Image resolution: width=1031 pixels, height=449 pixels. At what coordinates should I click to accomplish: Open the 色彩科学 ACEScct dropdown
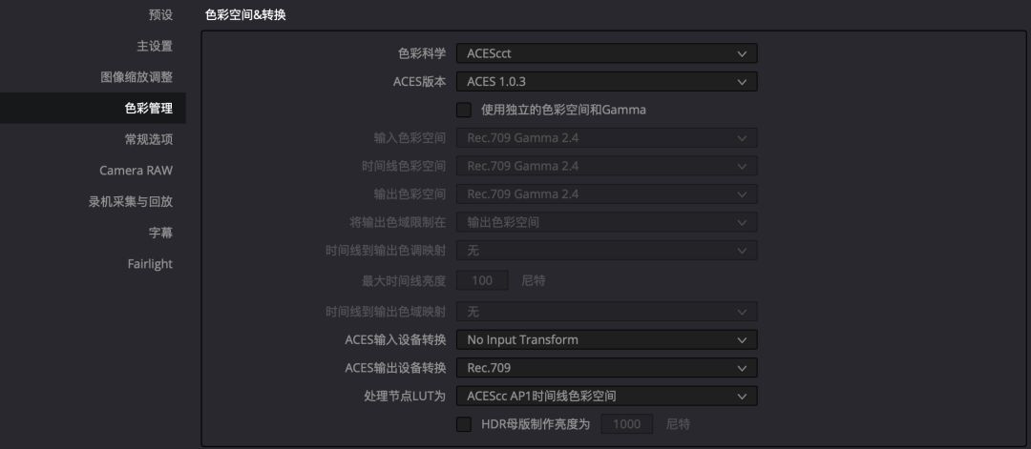(x=606, y=54)
